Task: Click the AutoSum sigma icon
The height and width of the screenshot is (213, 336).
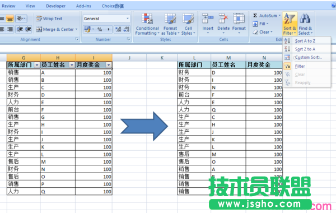Action: pyautogui.click(x=255, y=16)
